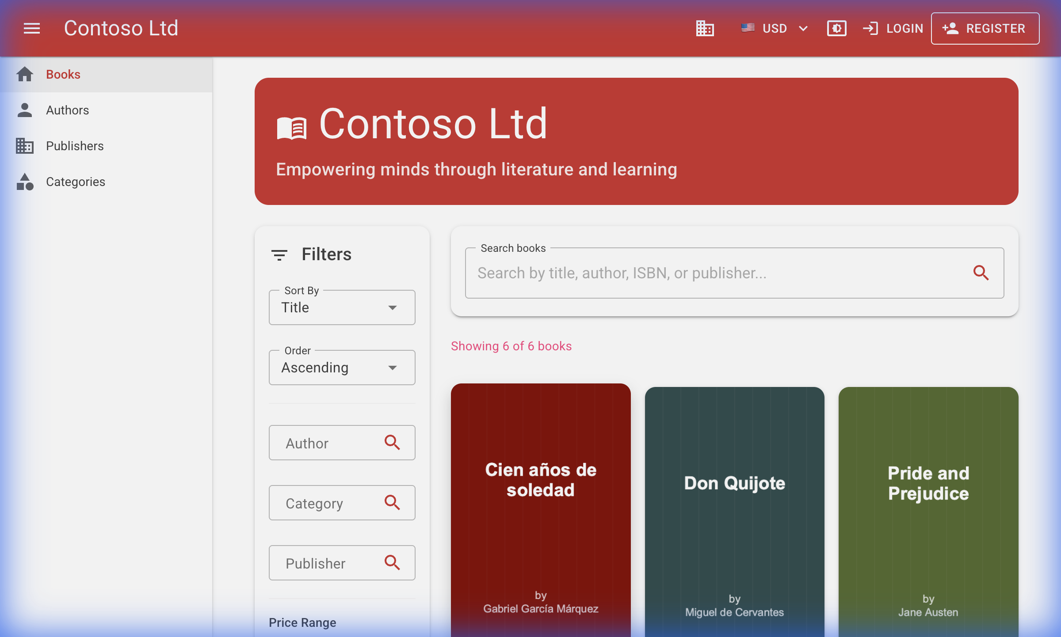The image size is (1061, 637).
Task: Open Authors from the sidebar
Action: click(106, 110)
